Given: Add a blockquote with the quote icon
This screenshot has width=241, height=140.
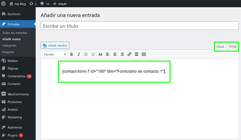Looking at the screenshot, I should coord(101,54).
